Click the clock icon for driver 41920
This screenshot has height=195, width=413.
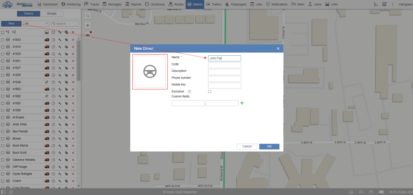[53, 54]
